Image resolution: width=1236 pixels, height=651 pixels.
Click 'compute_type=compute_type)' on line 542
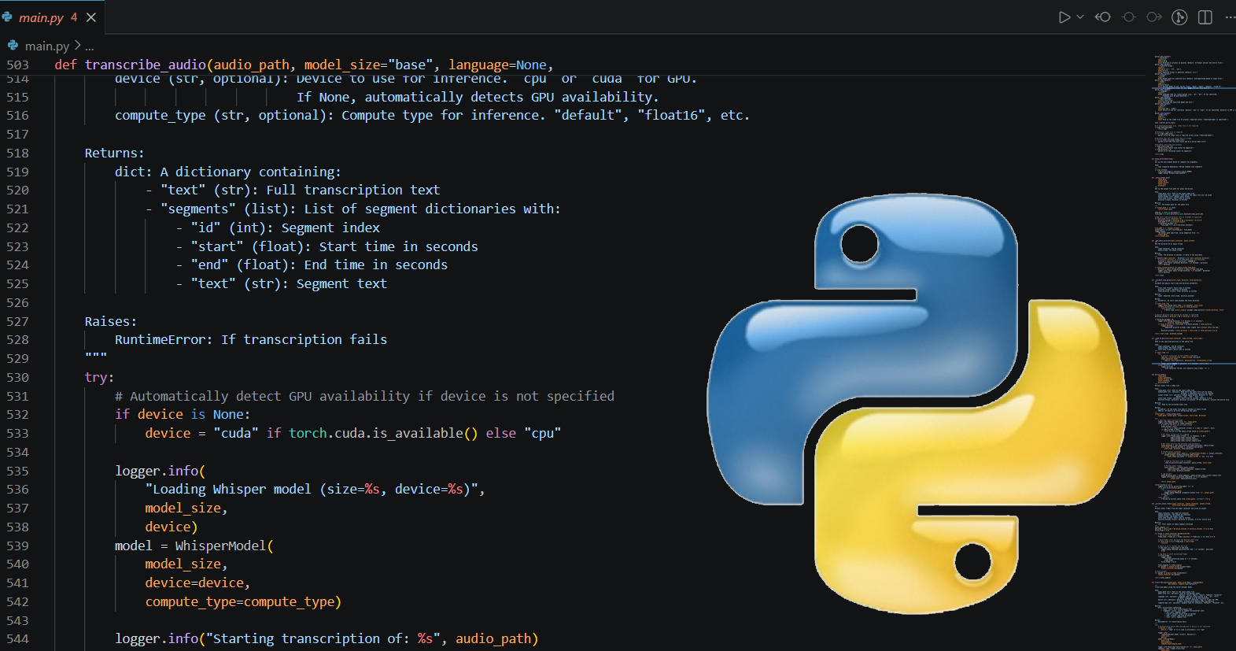(x=243, y=602)
